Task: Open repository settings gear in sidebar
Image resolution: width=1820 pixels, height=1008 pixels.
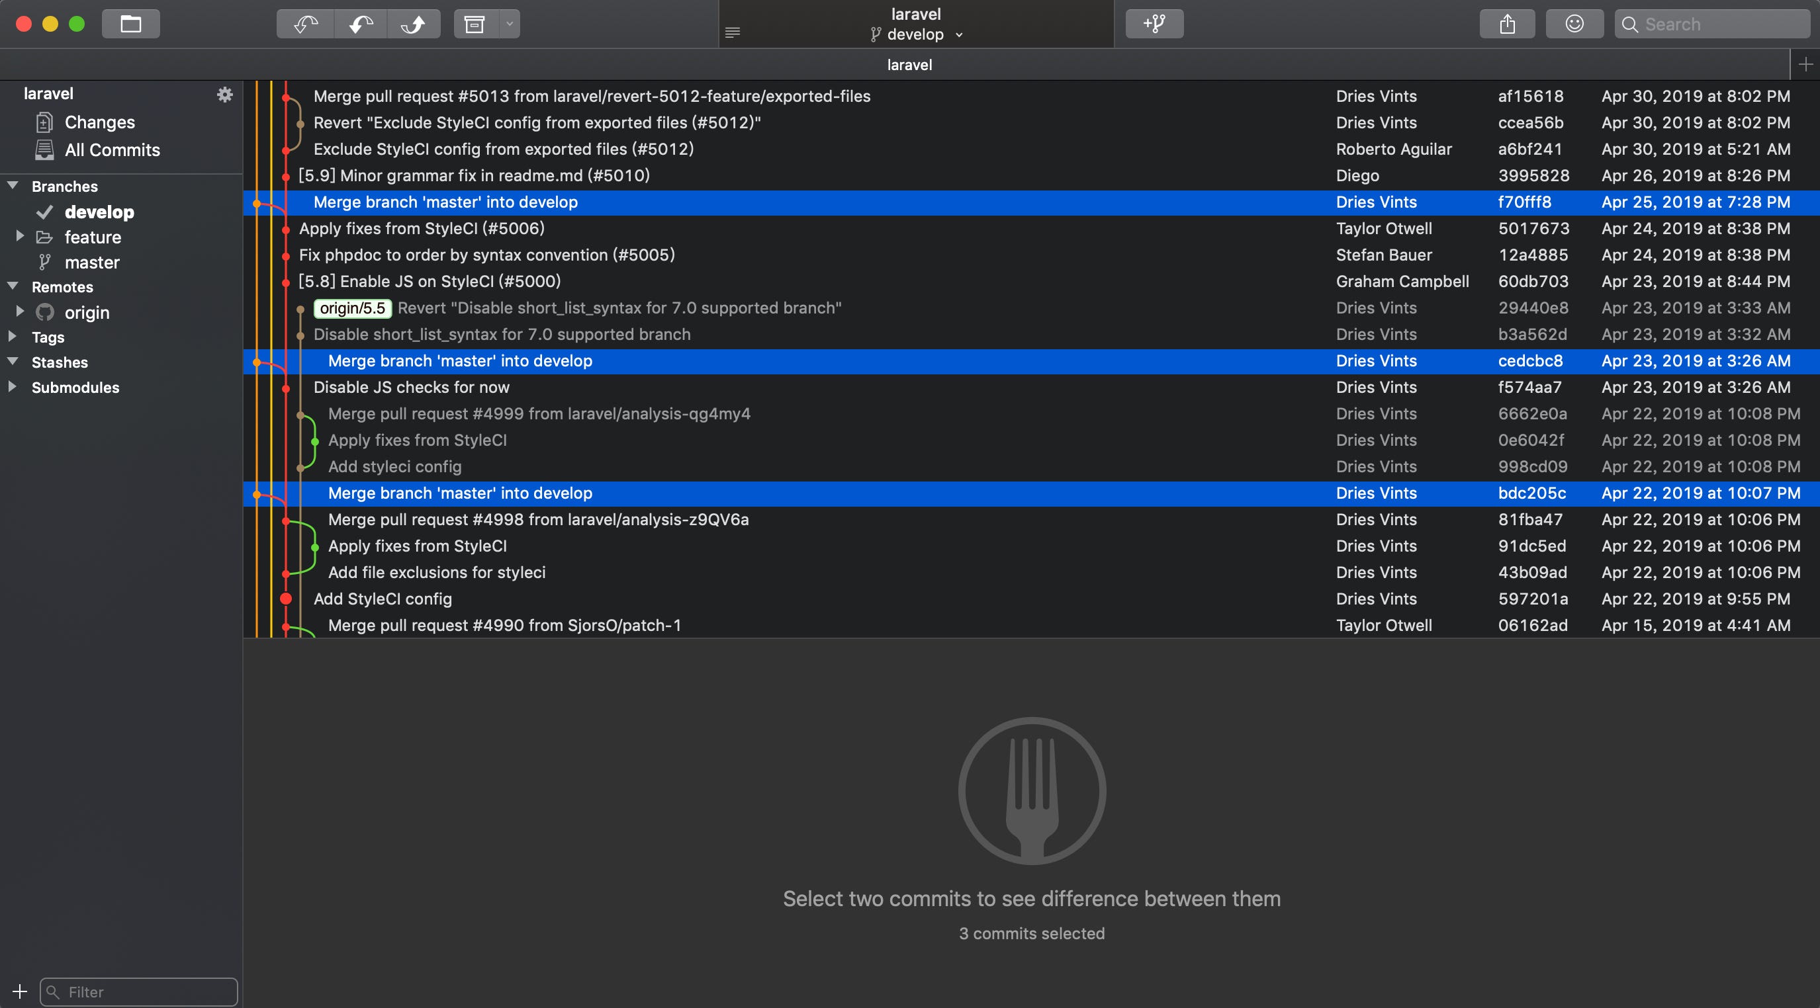Action: pyautogui.click(x=224, y=95)
